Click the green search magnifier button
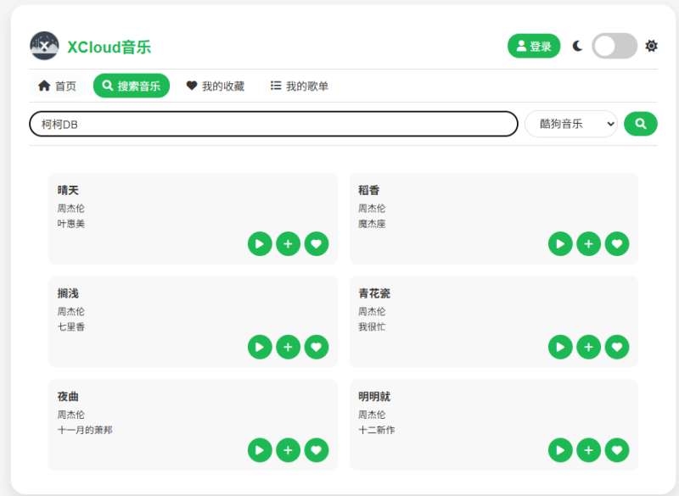This screenshot has width=679, height=496. click(x=640, y=124)
